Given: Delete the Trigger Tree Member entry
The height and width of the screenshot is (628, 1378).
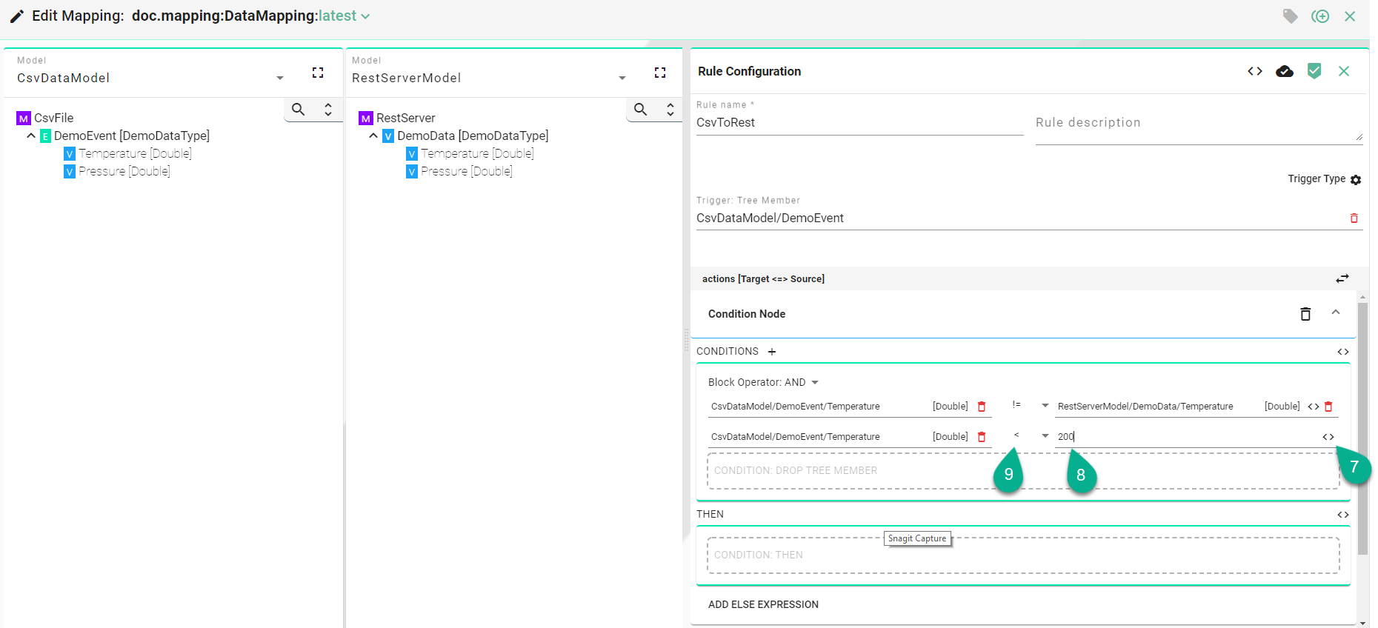Looking at the screenshot, I should point(1354,218).
